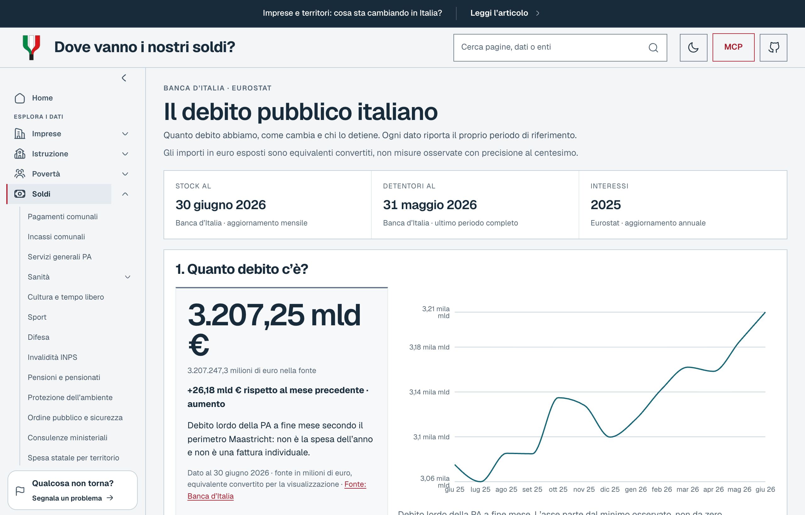Click the giu 26 axis label on chart

tap(765, 489)
